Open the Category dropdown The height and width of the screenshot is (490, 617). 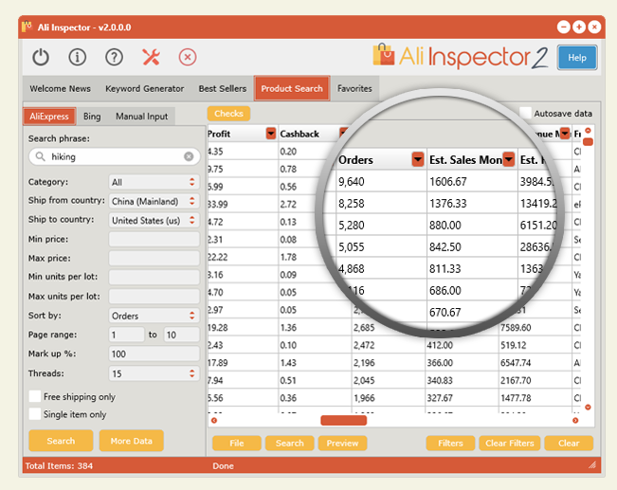[x=154, y=182]
